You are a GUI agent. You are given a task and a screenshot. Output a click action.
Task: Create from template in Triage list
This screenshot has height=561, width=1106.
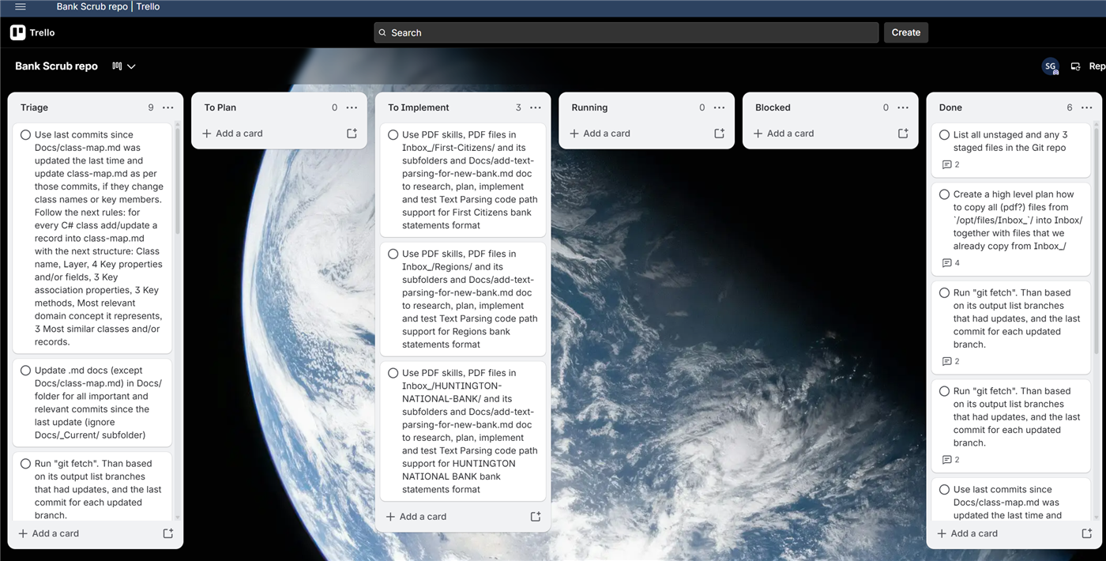(168, 533)
